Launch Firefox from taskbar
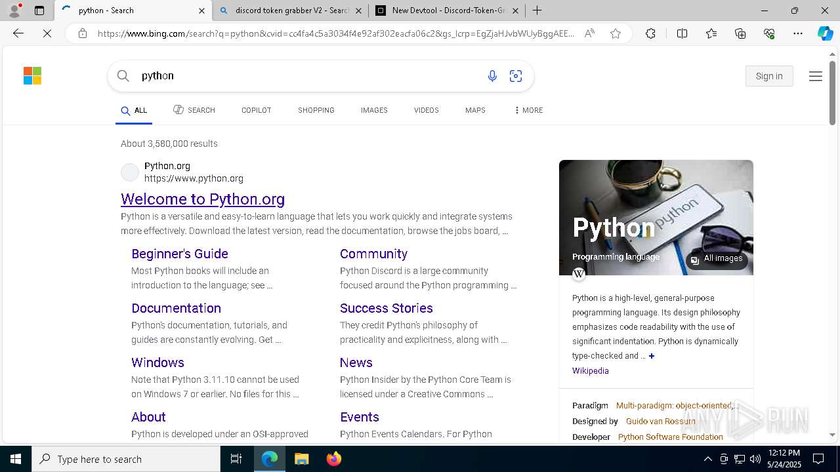 point(333,459)
